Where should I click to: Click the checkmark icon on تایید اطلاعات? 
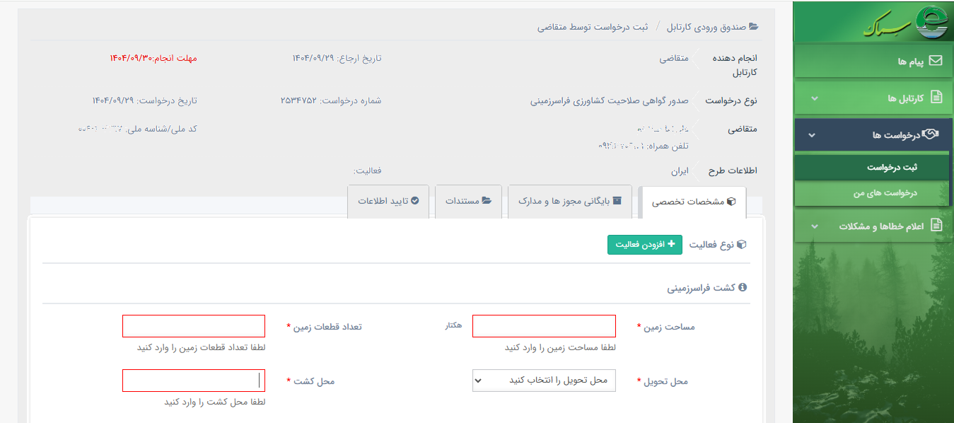tap(414, 200)
